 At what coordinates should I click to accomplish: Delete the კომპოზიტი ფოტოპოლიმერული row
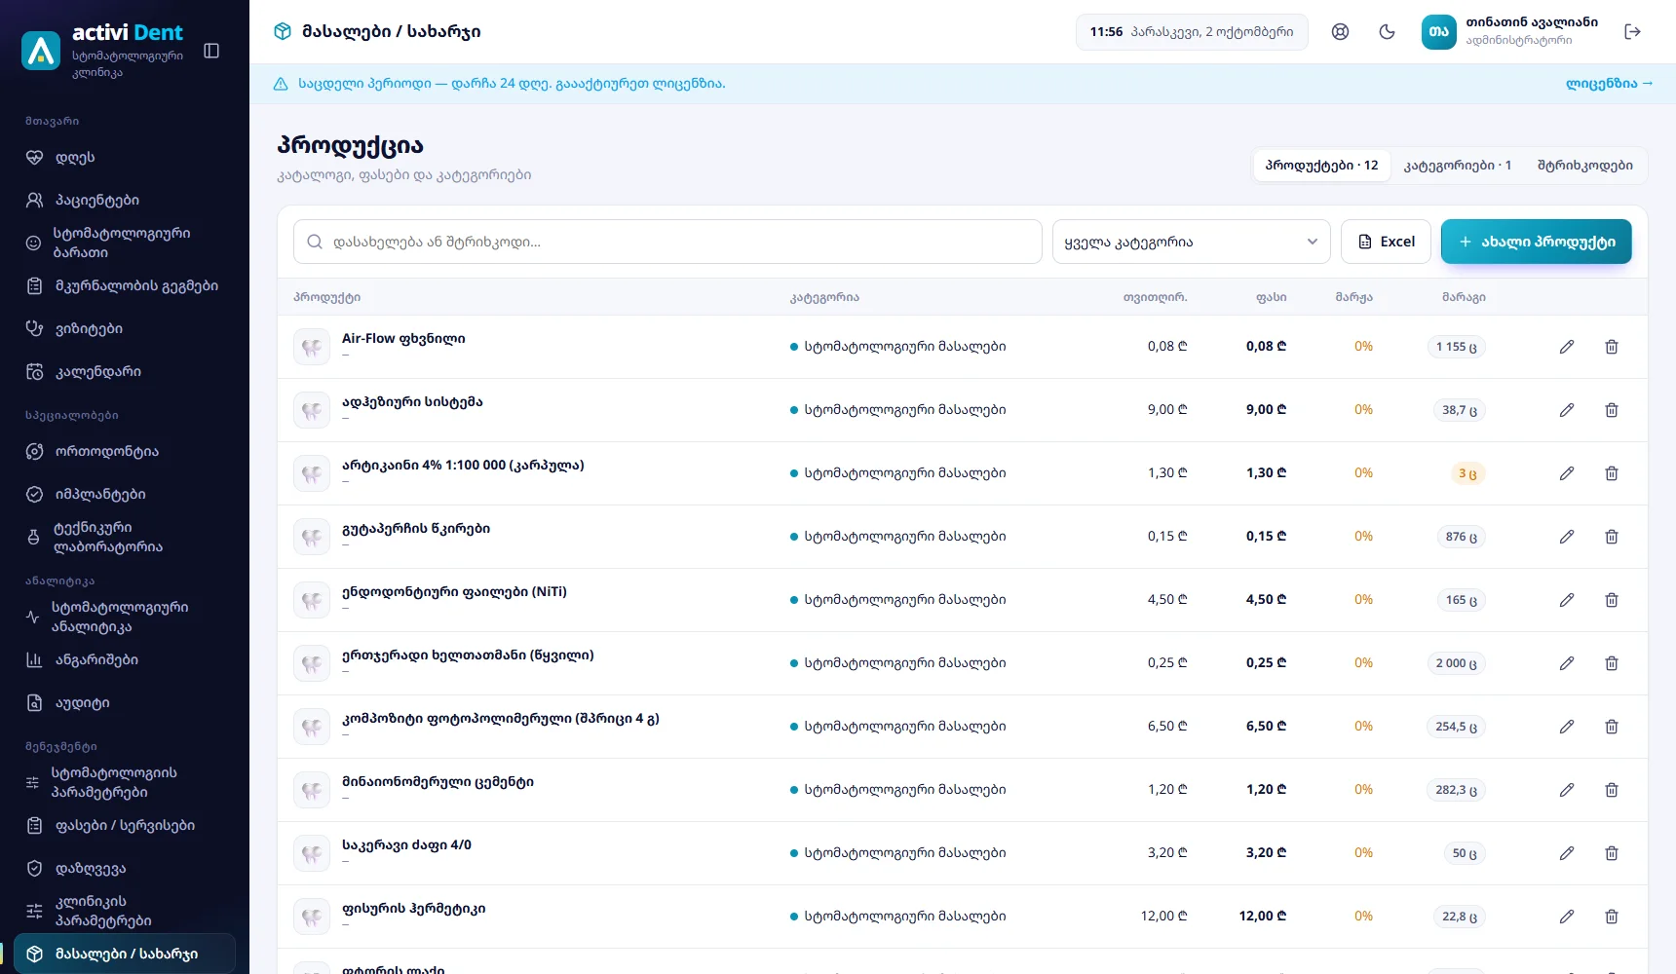1612,727
